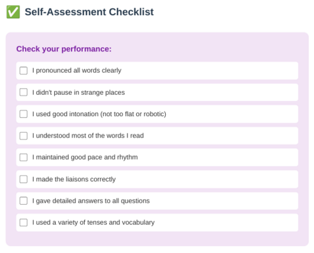The image size is (314, 253).
Task: Click the green checkmark emoji icon
Action: [x=13, y=12]
